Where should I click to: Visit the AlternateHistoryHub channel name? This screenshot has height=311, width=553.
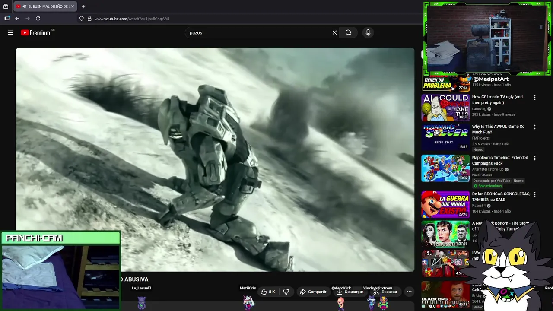(x=488, y=169)
